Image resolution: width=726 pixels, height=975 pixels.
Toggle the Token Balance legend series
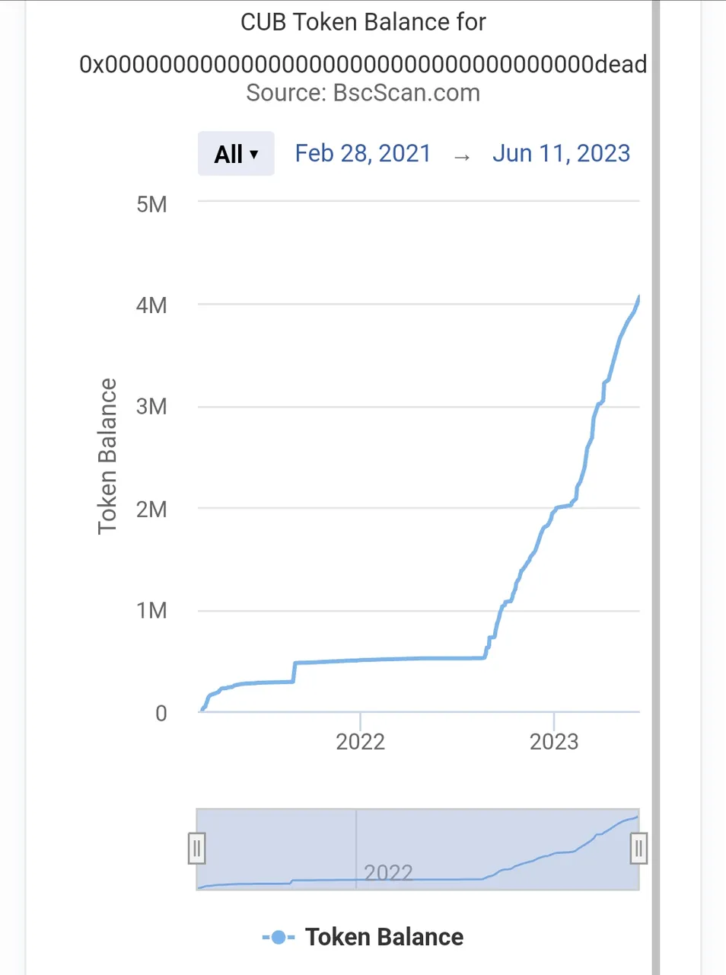coord(363,937)
